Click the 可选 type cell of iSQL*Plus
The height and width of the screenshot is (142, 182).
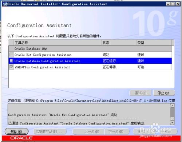(141, 67)
